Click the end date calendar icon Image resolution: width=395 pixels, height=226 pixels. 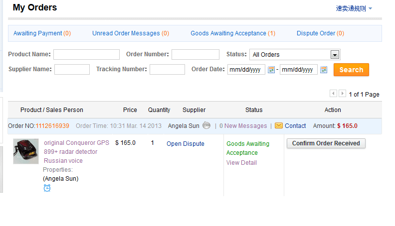click(x=324, y=70)
